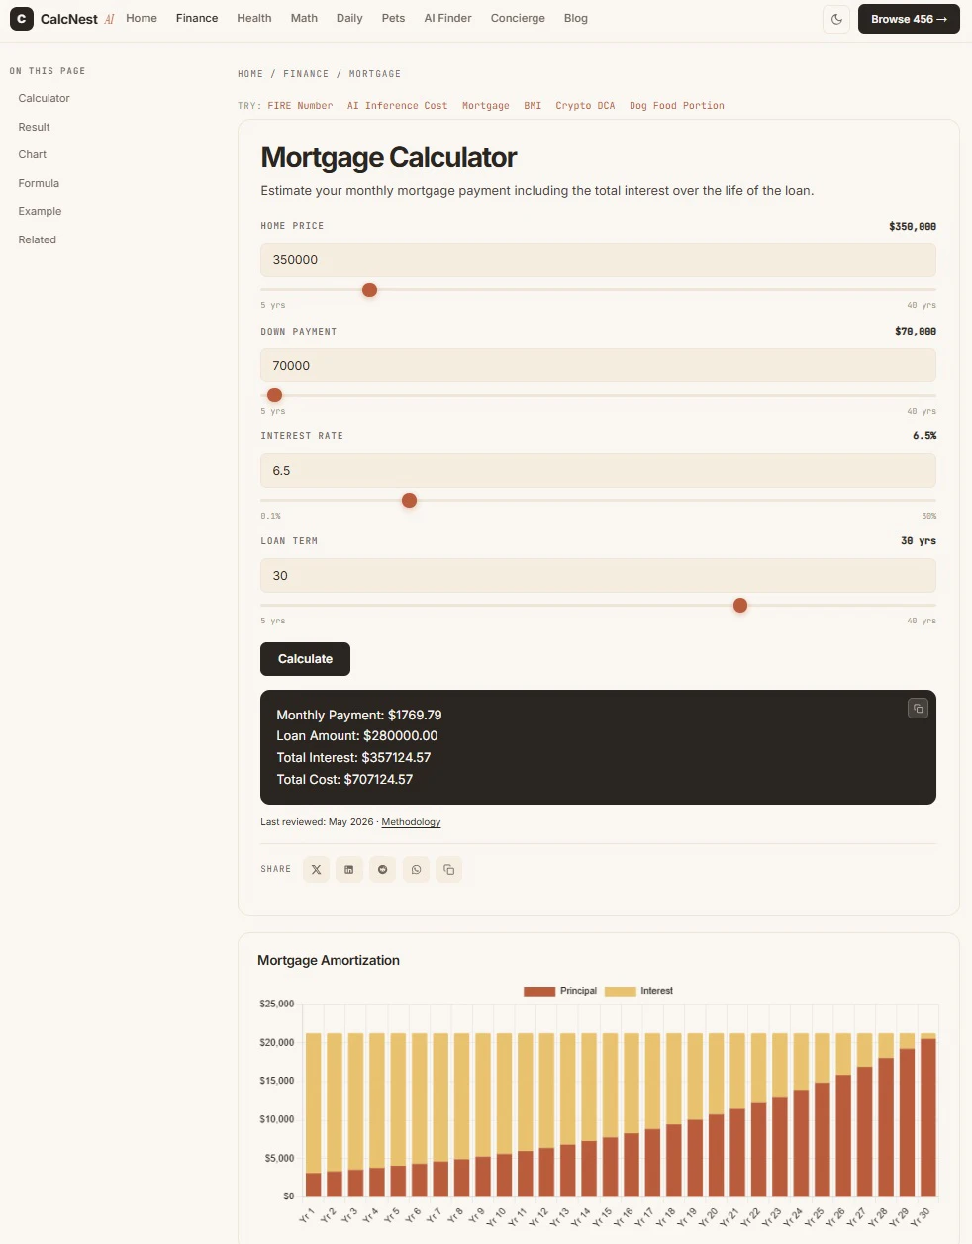Toggle Principal series in chart legend
Screen dimensions: 972x1244
click(560, 991)
